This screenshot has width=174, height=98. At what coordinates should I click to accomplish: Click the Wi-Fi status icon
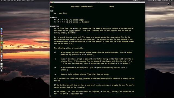(x=149, y=1)
